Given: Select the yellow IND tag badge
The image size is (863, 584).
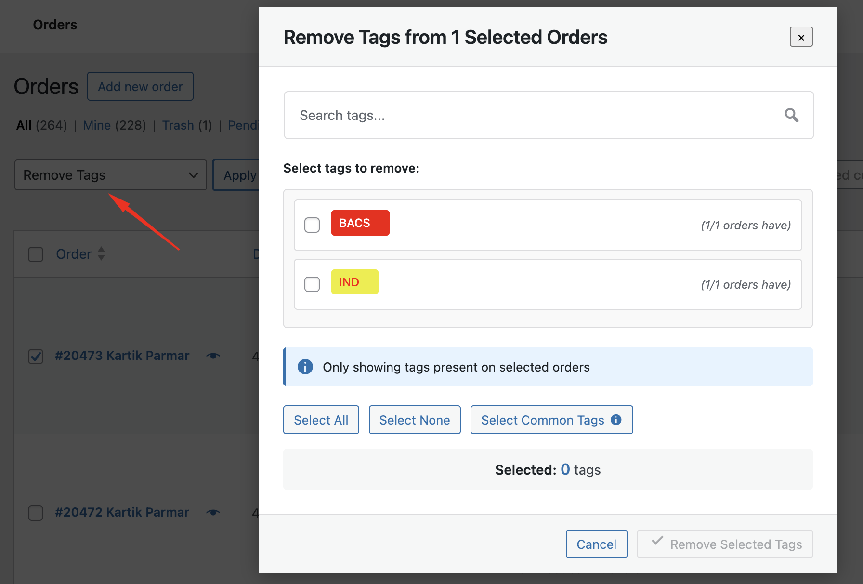Looking at the screenshot, I should (x=354, y=282).
